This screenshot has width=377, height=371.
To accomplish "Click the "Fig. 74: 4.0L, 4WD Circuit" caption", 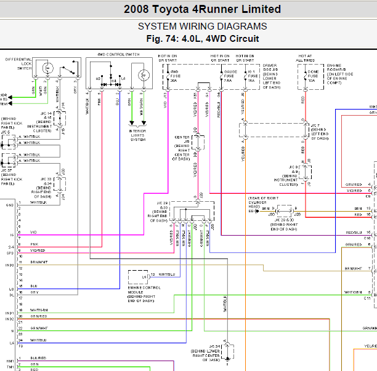I will [203, 39].
